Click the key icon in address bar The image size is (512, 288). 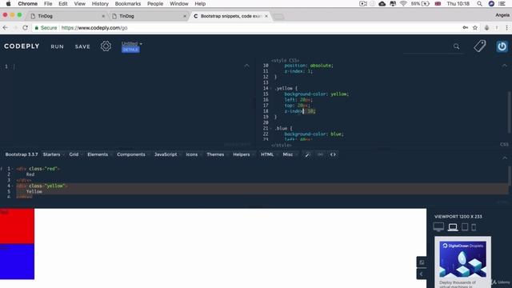coord(466,28)
